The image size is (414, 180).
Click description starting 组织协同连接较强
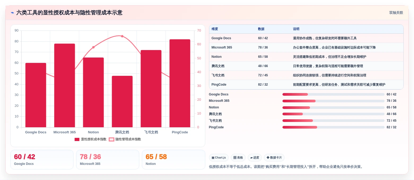click(330, 75)
